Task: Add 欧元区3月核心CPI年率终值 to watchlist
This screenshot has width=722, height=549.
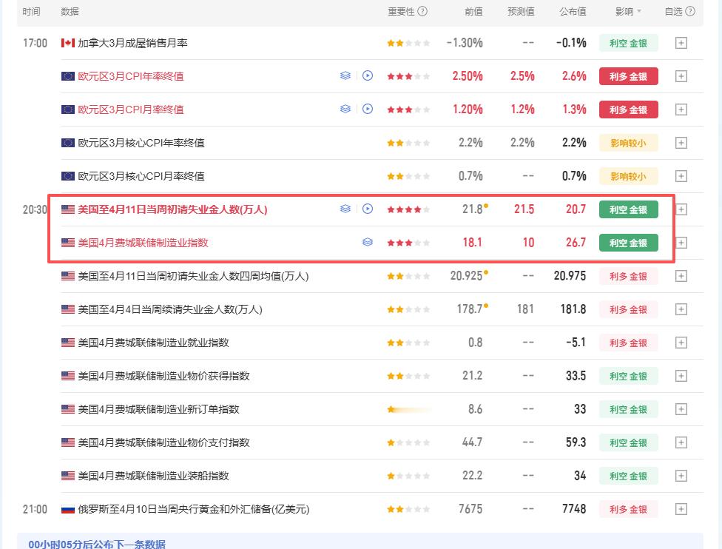Action: (x=681, y=143)
